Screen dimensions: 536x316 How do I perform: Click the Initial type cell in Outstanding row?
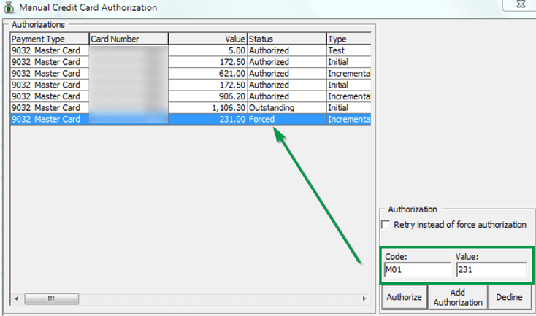(x=348, y=108)
